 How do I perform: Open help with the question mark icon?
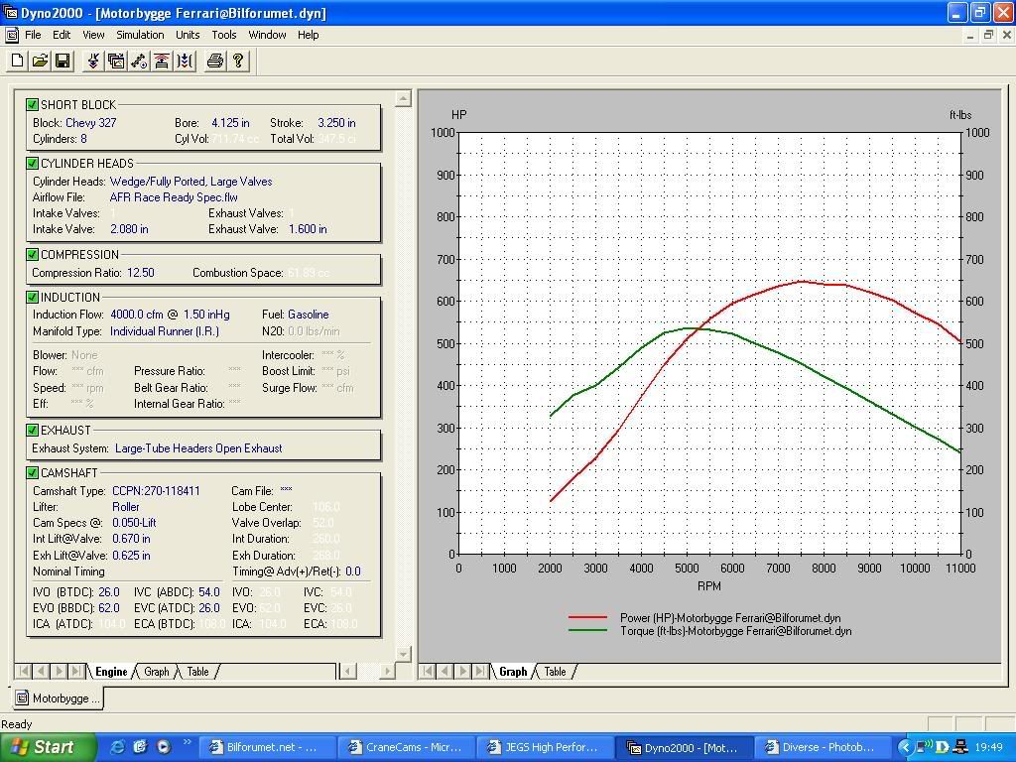pyautogui.click(x=238, y=61)
